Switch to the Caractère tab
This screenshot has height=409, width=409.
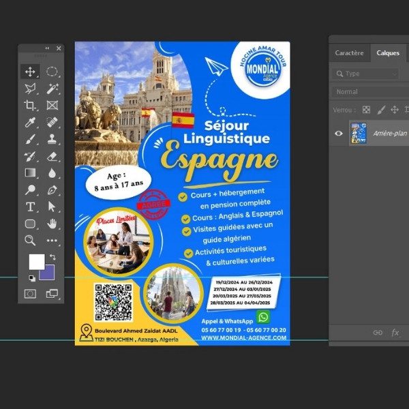(349, 52)
